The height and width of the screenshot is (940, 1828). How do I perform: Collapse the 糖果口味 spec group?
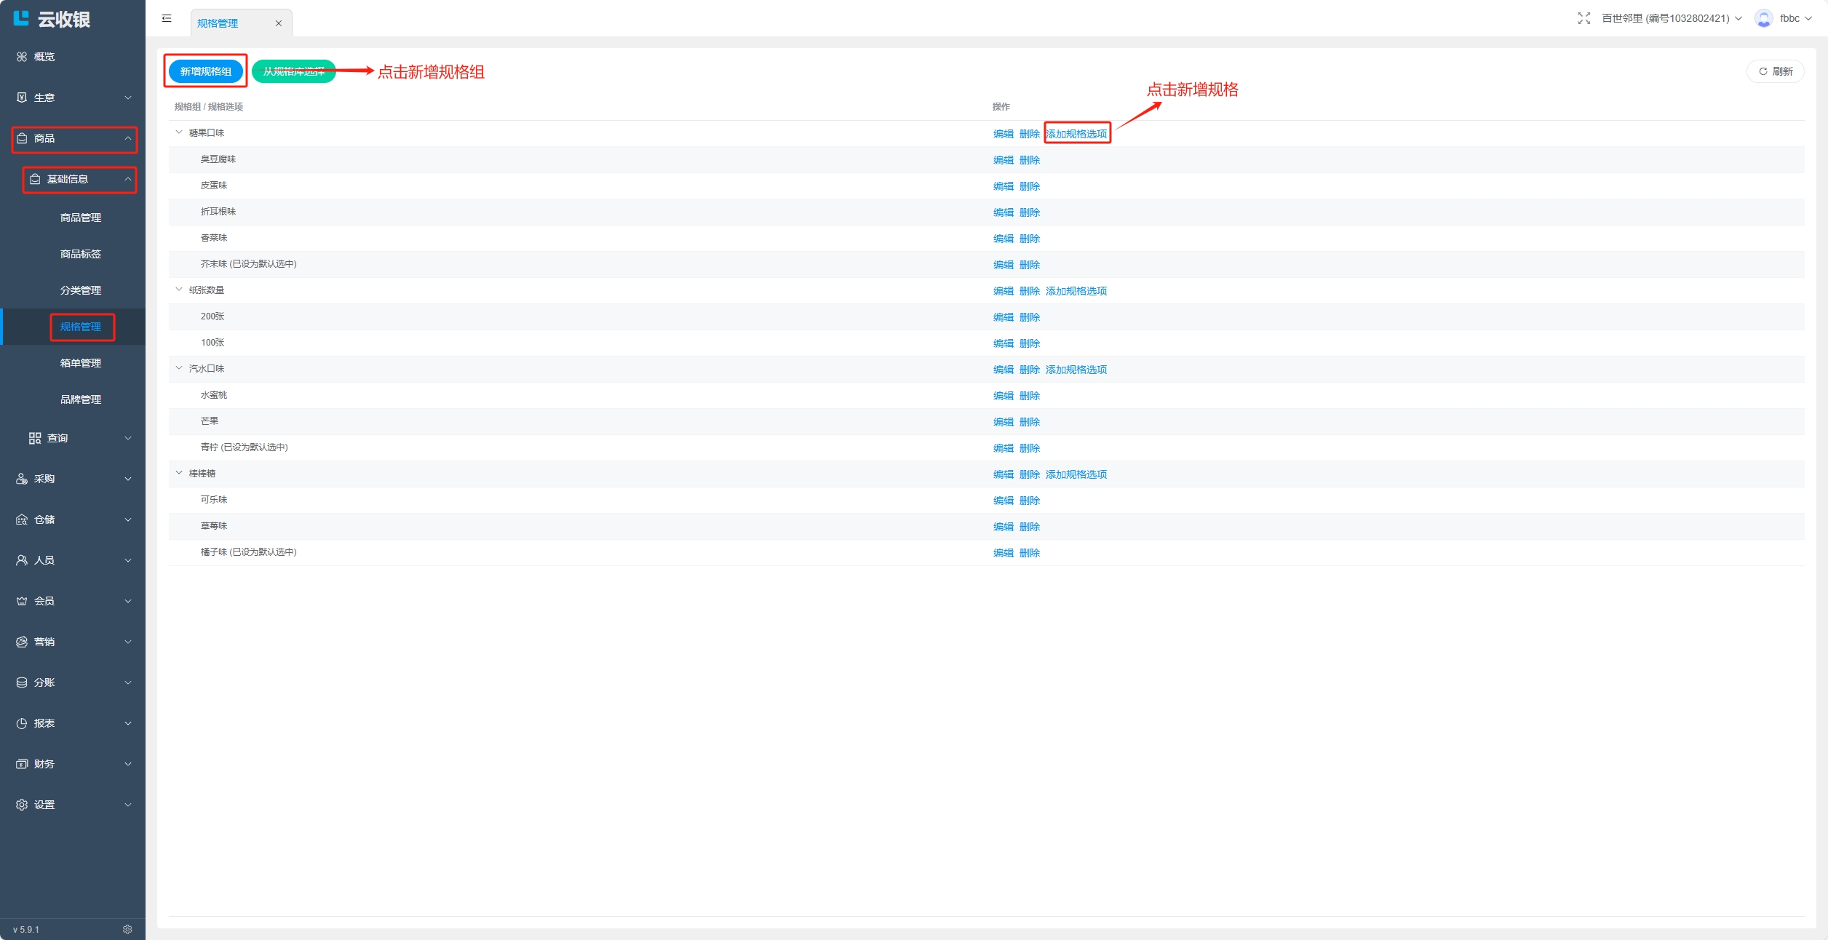point(179,132)
